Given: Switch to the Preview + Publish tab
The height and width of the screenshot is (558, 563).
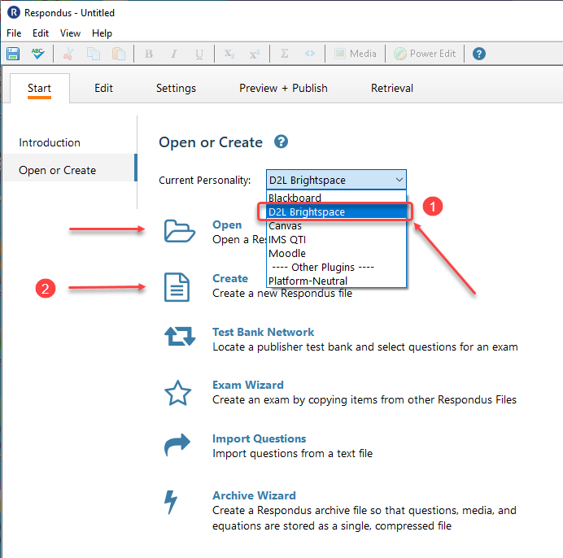Looking at the screenshot, I should [283, 88].
